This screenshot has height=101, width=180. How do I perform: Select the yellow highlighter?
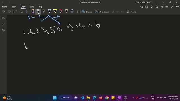pyautogui.click(x=55, y=11)
